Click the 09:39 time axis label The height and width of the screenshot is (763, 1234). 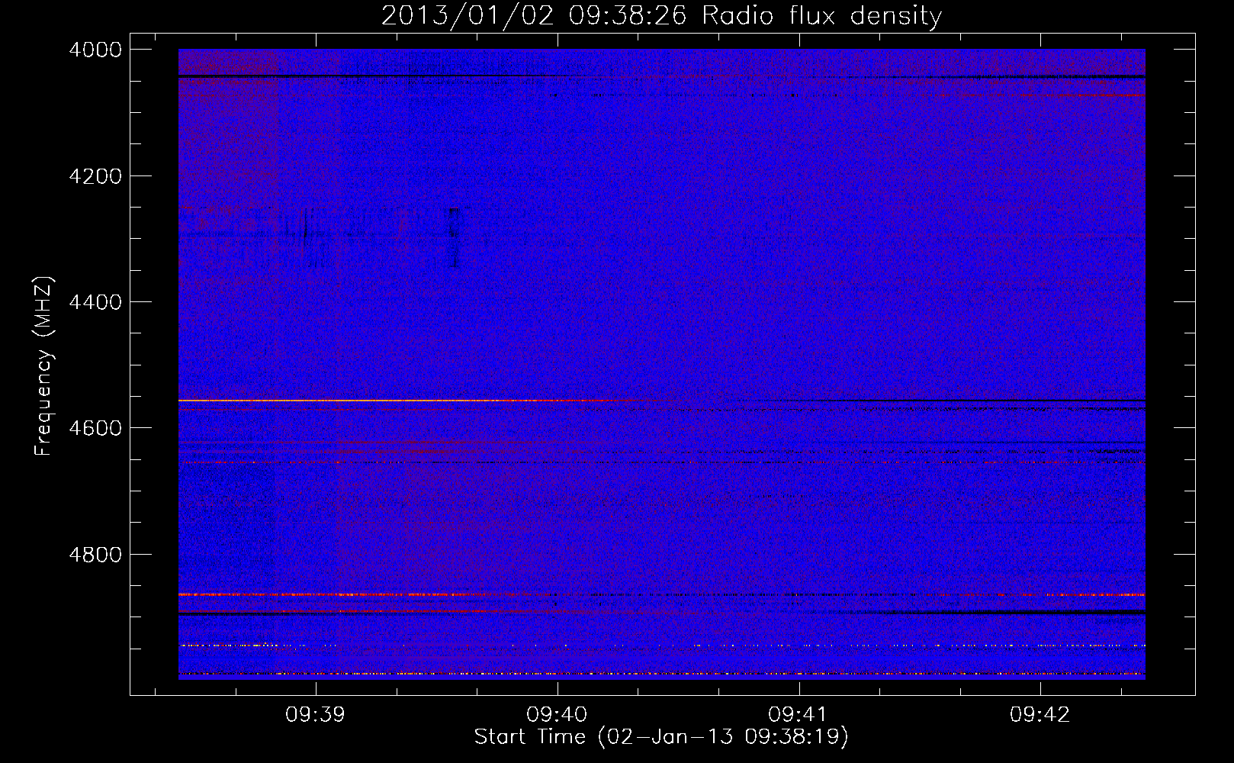[315, 715]
